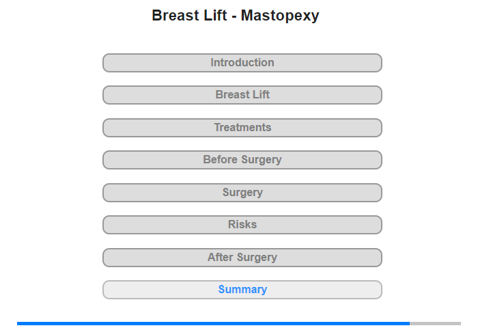The height and width of the screenshot is (328, 478).
Task: Click the Breast Lift - Mastopexy page title
Action: point(235,16)
